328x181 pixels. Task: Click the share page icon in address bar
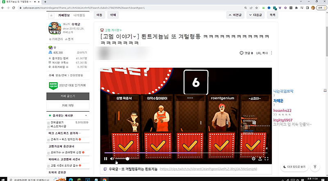point(251,8)
